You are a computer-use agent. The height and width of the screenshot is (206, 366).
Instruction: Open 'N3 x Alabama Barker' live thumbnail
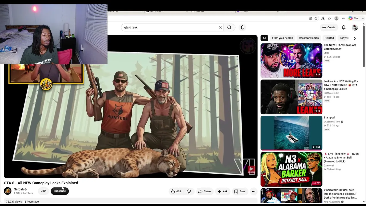click(x=291, y=169)
